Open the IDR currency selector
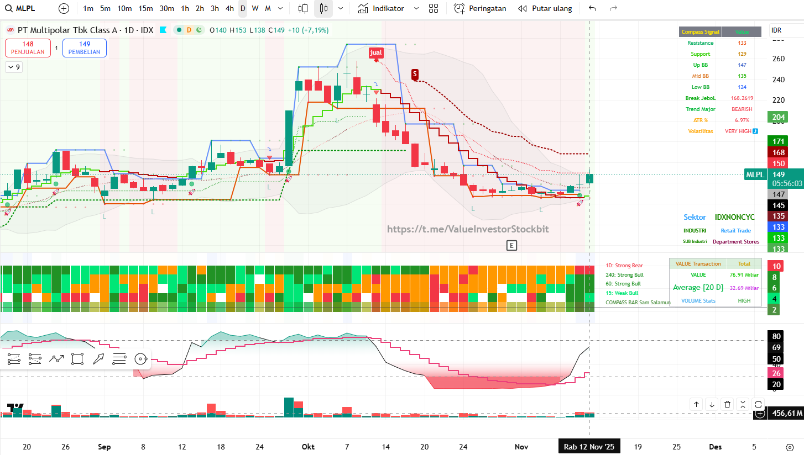 (x=776, y=30)
